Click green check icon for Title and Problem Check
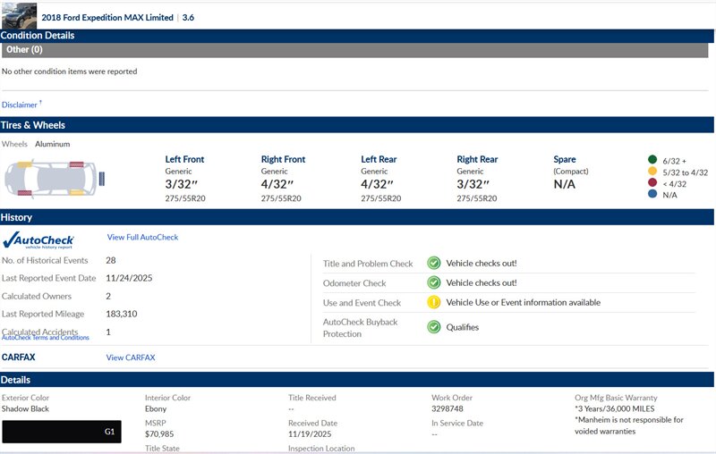The image size is (716, 454). coord(433,263)
